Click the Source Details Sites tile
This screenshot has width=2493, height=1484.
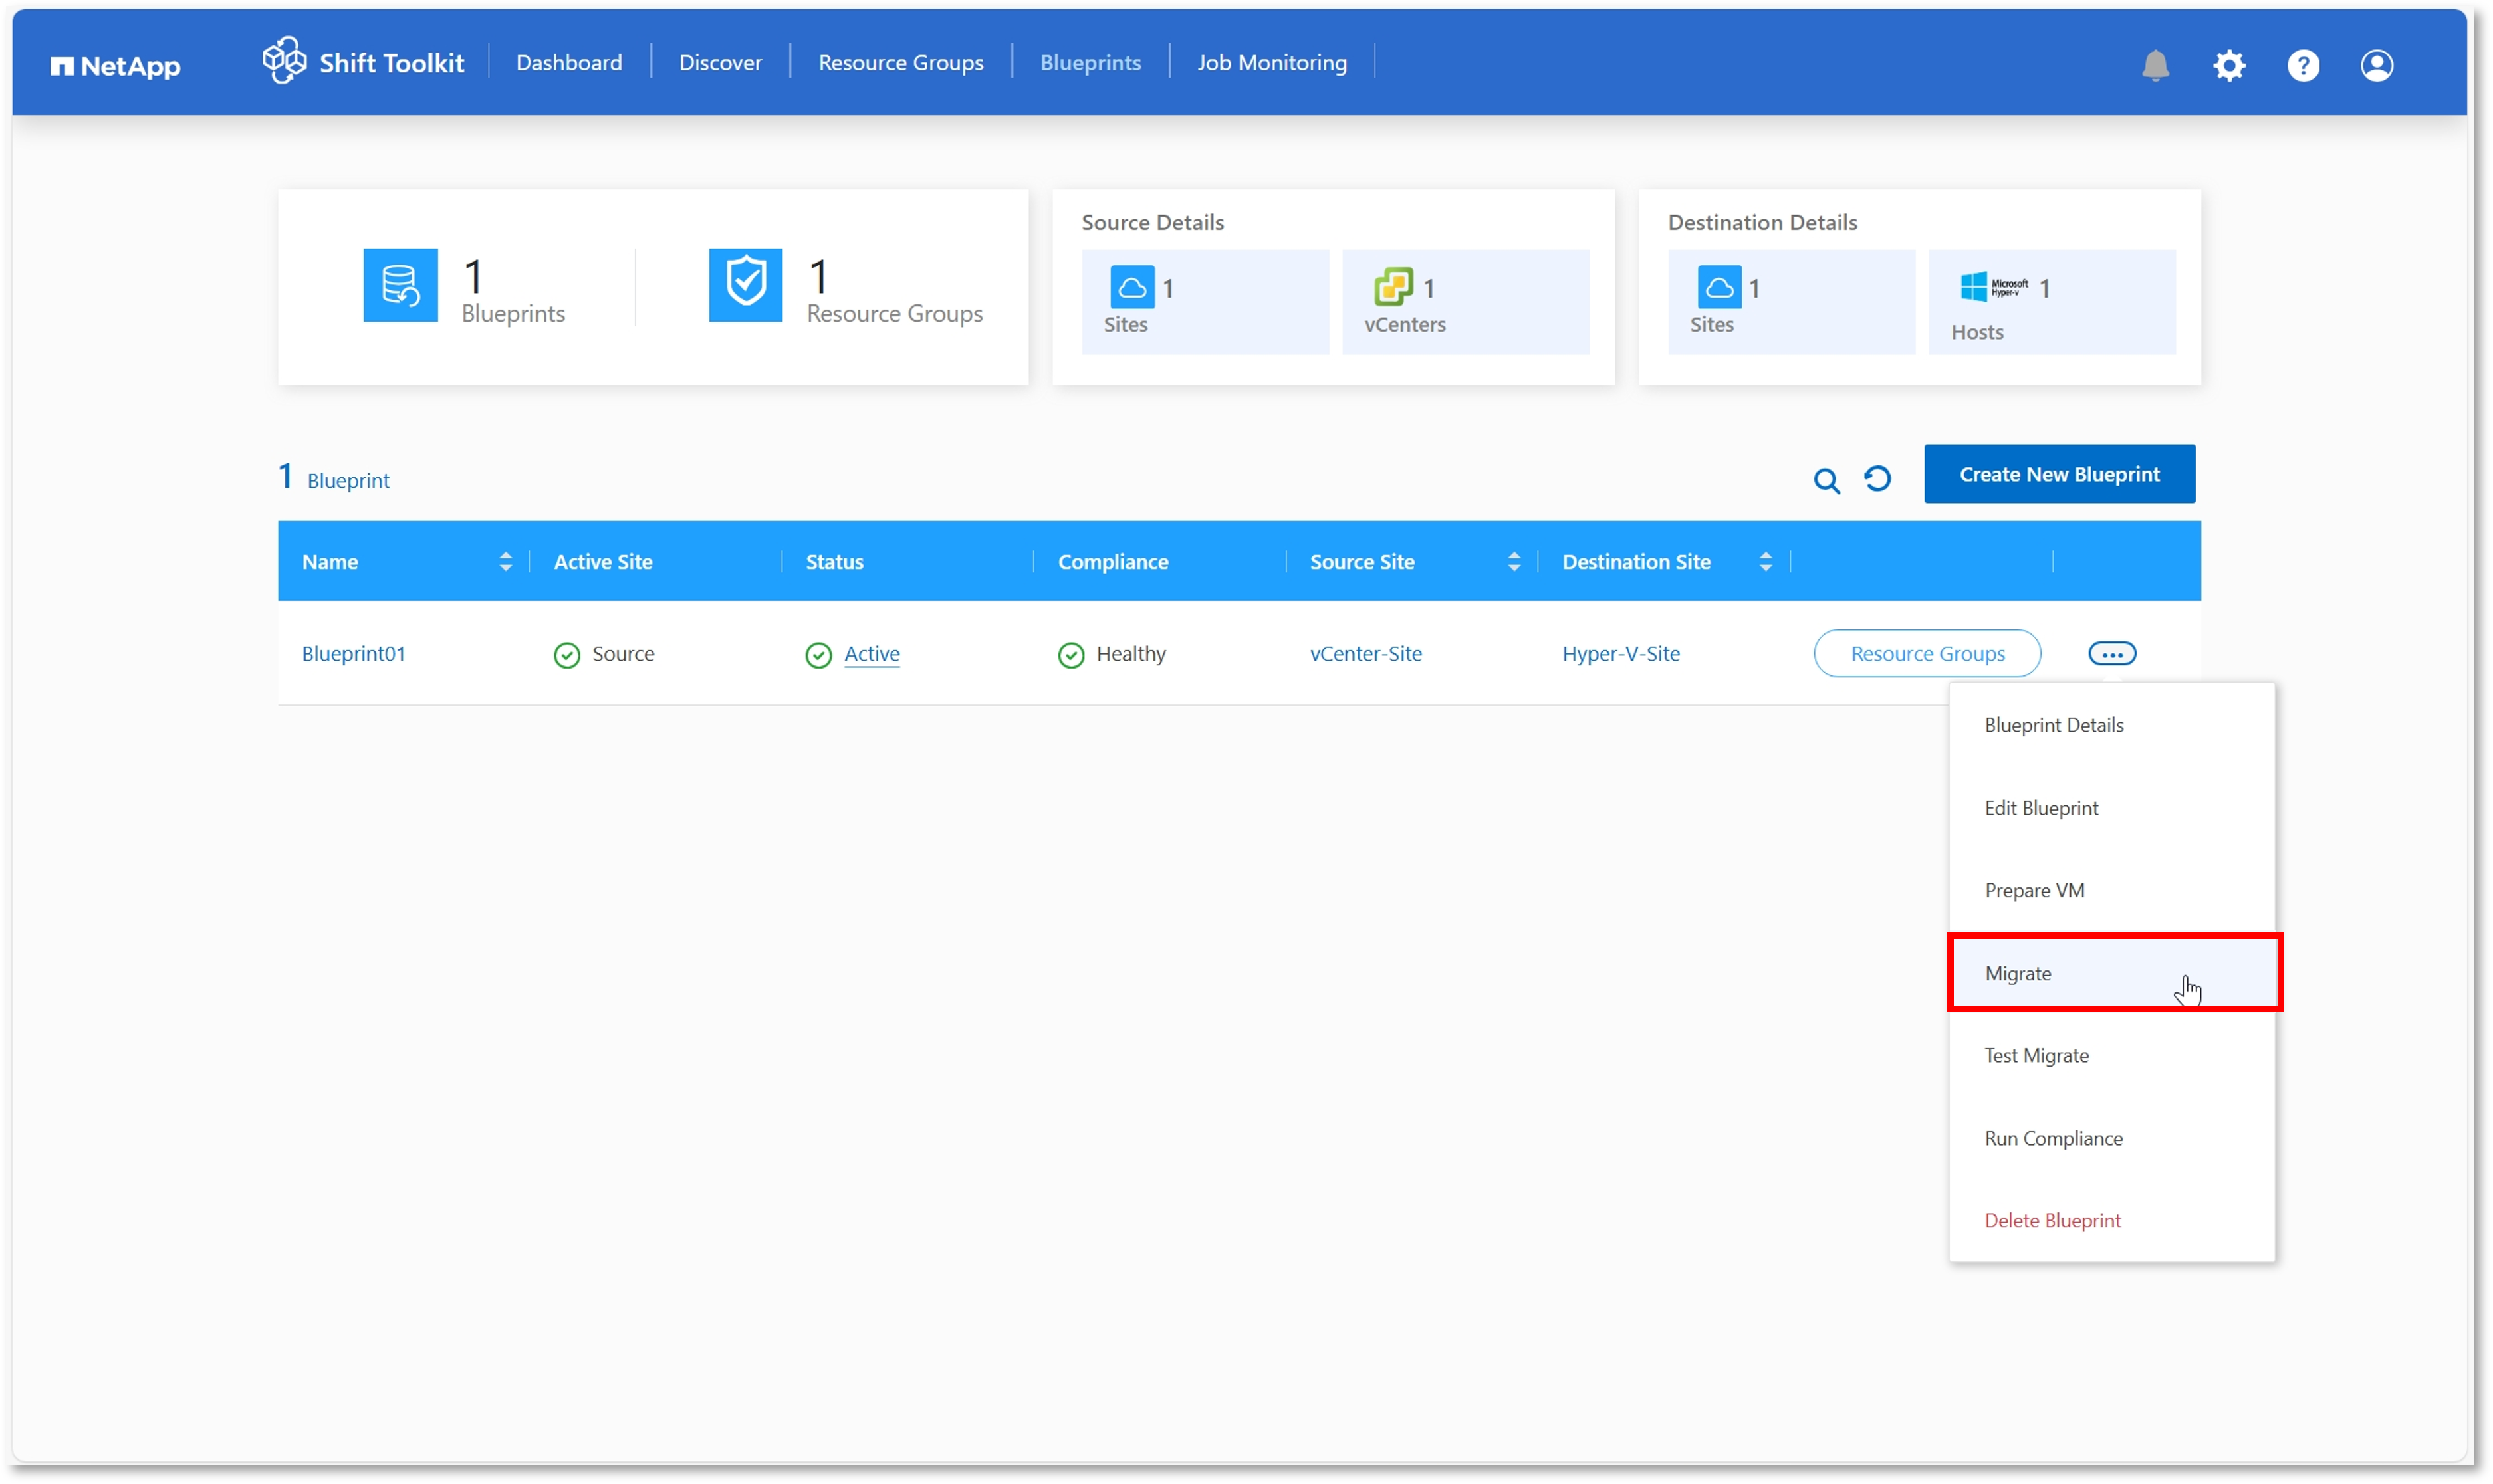click(1204, 302)
